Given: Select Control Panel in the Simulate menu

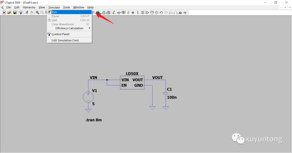Looking at the screenshot, I should click(x=61, y=34).
